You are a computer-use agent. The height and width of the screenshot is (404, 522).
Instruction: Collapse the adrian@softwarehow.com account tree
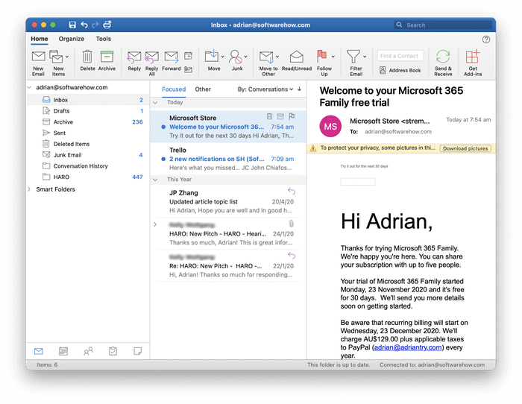[29, 87]
